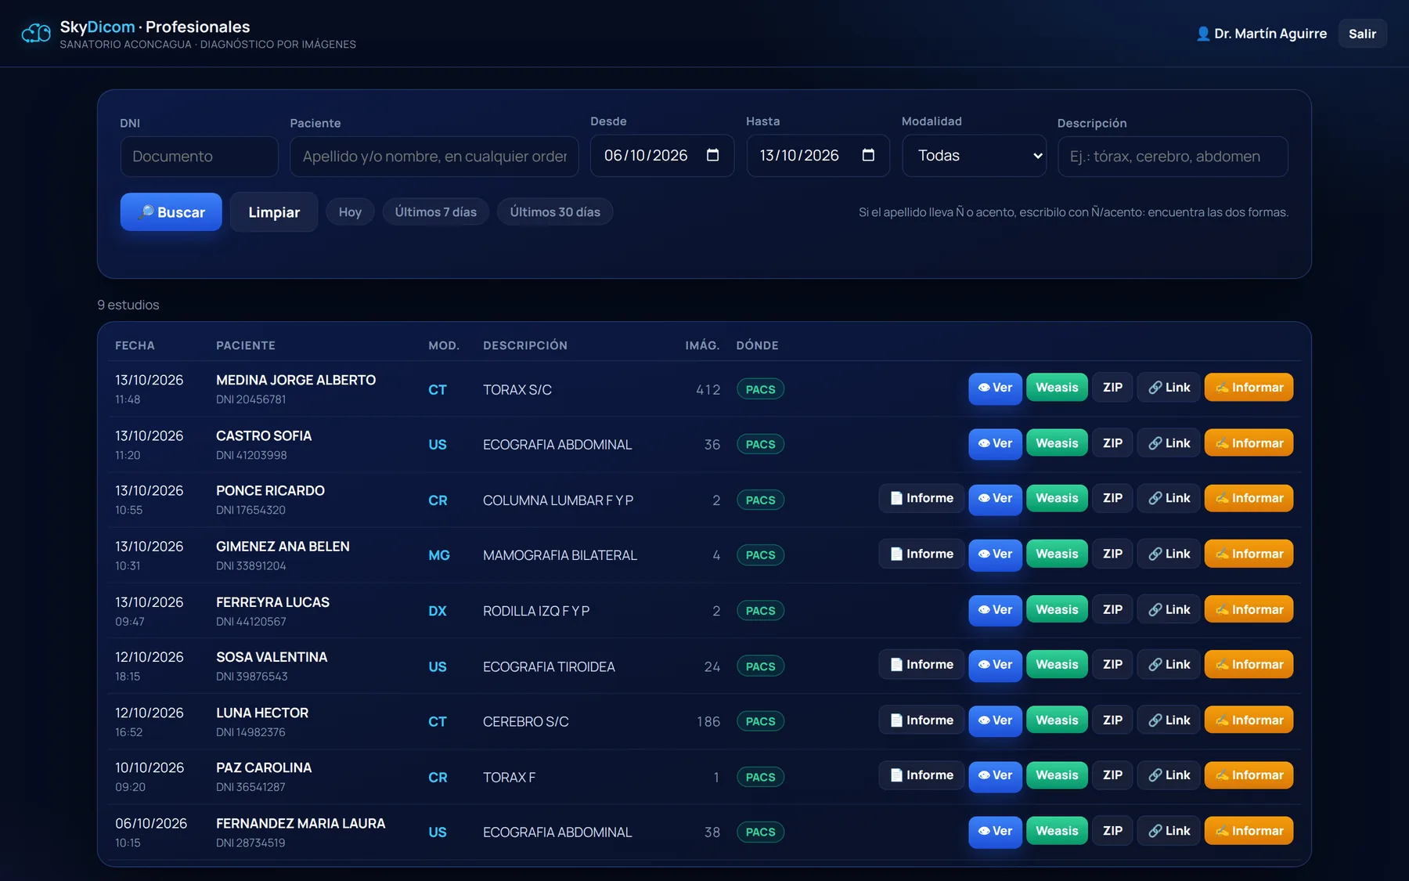Screen dimensions: 1409x881
Task: Open Weasis for CASTRO SOFIA study
Action: point(1057,443)
